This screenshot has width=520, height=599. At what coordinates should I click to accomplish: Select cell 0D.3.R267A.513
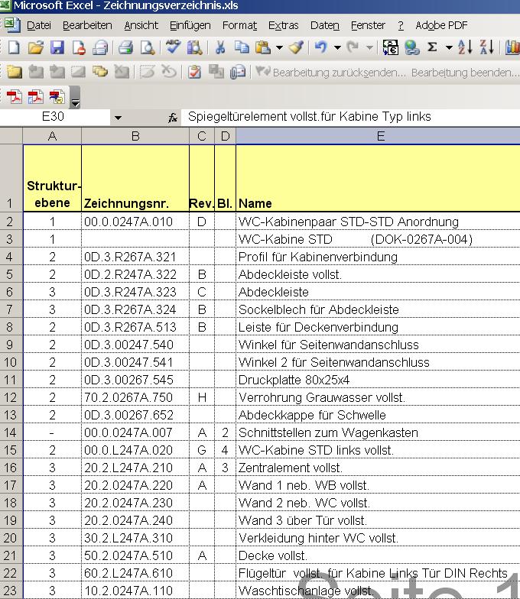(x=135, y=327)
